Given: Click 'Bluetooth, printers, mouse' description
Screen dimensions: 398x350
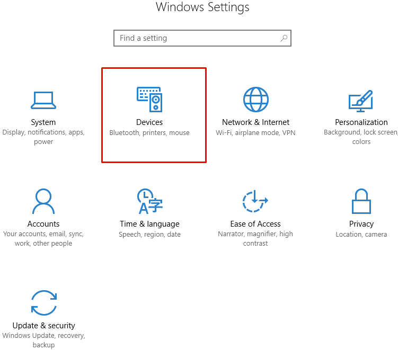Looking at the screenshot, I should click(149, 133).
